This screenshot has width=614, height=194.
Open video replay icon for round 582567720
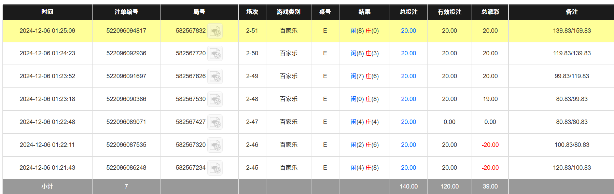click(215, 54)
